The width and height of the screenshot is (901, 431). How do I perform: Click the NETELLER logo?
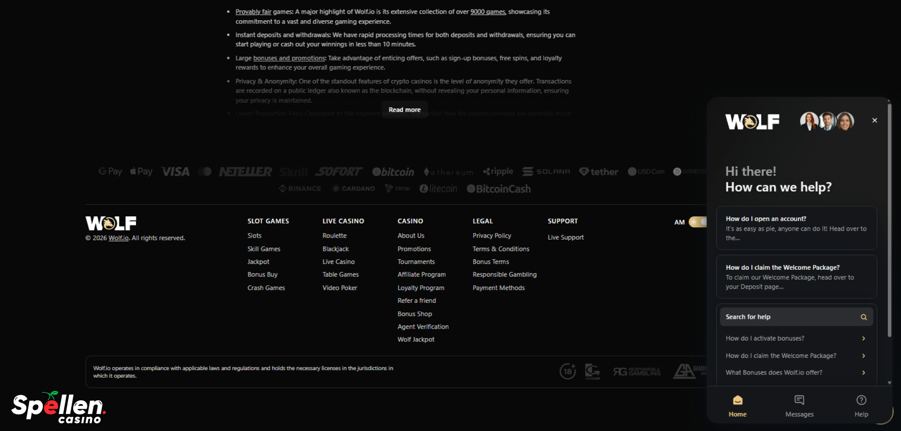245,172
